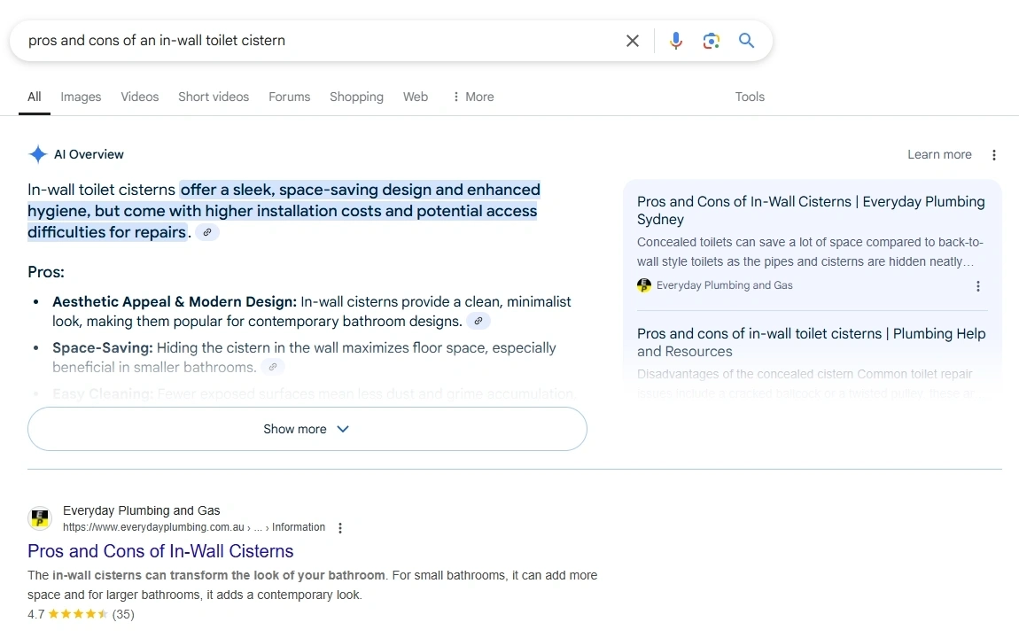The image size is (1019, 638).
Task: Open source link icon after Aesthetic Appeal bullet
Action: click(x=478, y=321)
